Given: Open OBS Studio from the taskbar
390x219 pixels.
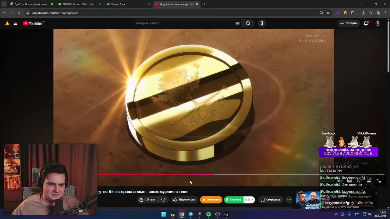Looking at the screenshot, I should click(x=218, y=214).
